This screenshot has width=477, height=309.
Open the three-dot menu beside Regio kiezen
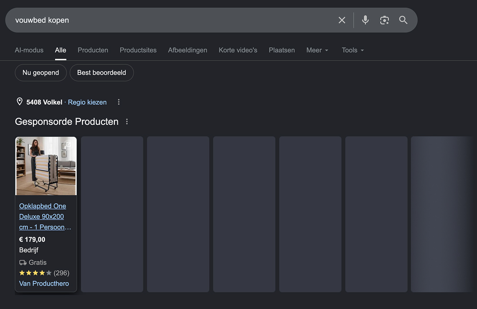119,102
